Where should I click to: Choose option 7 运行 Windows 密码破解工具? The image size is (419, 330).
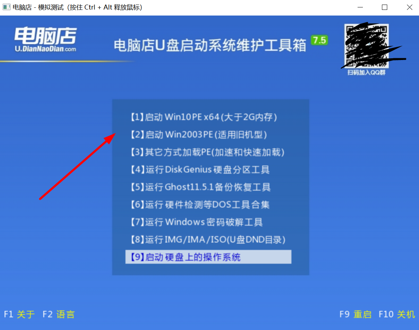pos(196,222)
